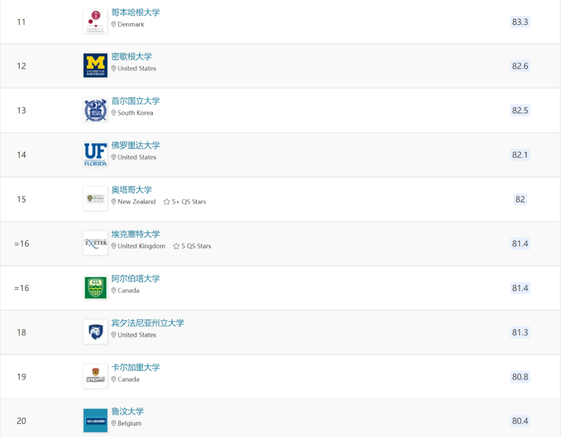The width and height of the screenshot is (561, 437).
Task: Click the University of Copenhagen logo
Action: pos(95,21)
